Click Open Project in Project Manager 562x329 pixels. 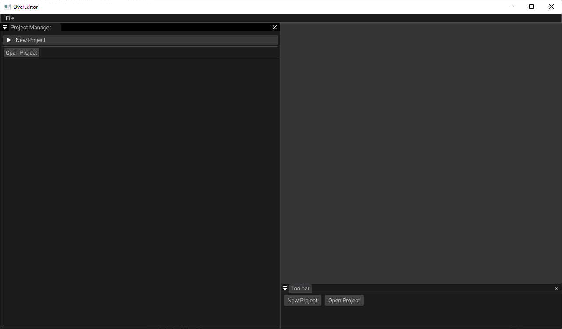tap(21, 52)
